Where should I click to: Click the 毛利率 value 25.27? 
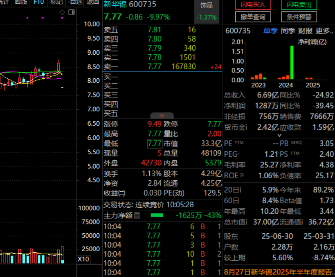(269, 165)
